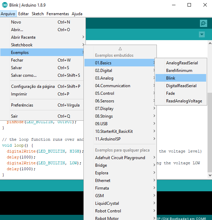The height and width of the screenshot is (220, 212).
Task: Click the editor vertical scrollbar thumb
Action: (x=210, y=132)
